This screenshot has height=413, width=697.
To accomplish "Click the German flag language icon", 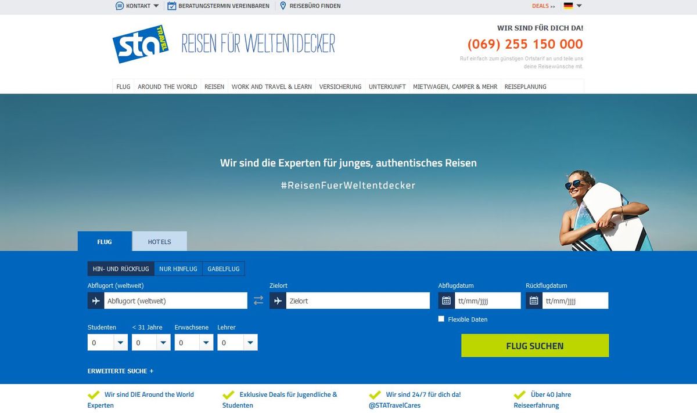I will [568, 6].
